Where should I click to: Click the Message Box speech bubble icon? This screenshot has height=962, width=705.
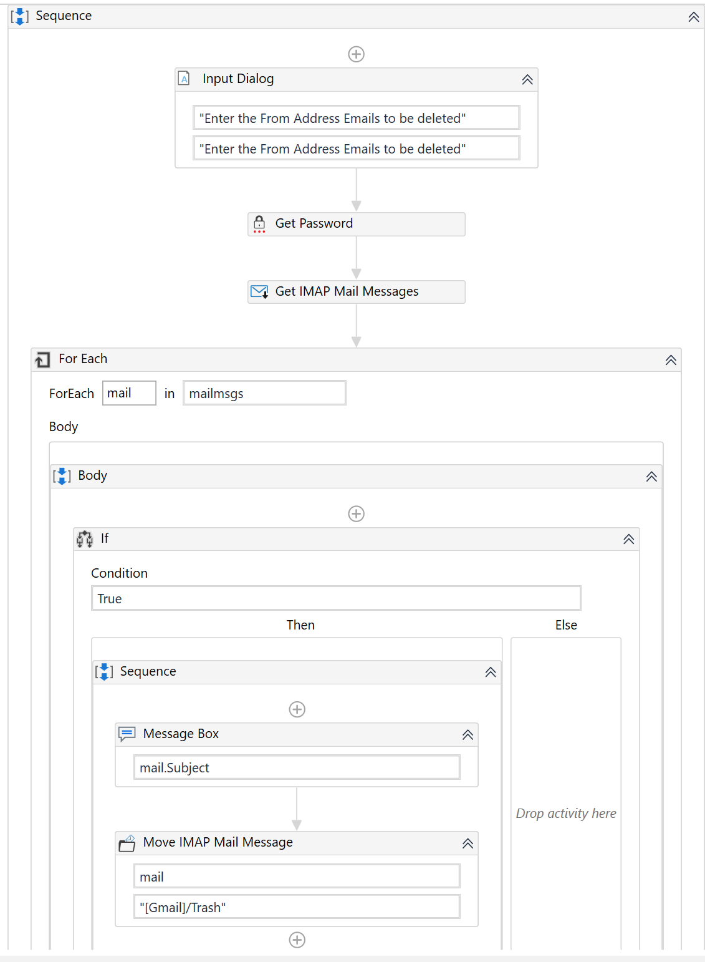coord(127,734)
